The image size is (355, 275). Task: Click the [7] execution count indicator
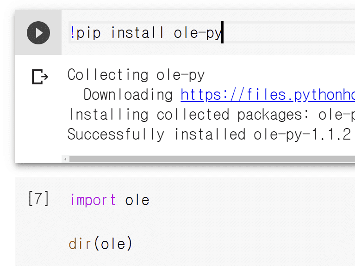38,199
